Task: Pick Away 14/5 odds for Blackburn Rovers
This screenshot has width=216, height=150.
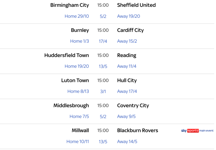Action: point(127,142)
